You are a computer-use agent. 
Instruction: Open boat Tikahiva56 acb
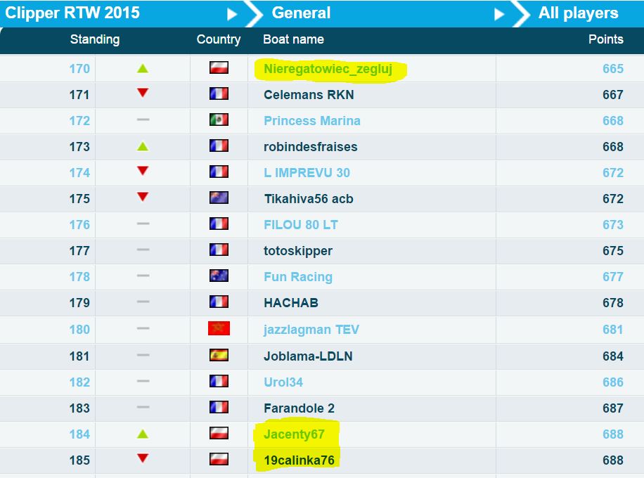pos(309,199)
